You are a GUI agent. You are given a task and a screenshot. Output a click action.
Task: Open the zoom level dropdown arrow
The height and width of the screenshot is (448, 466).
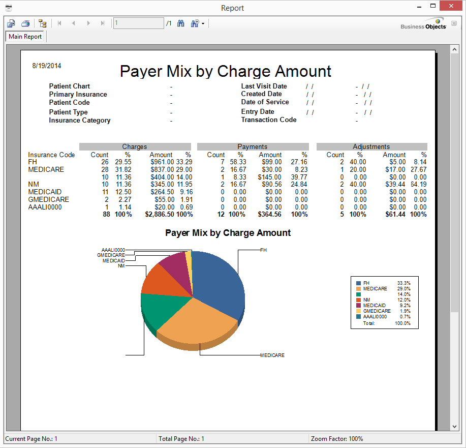pos(202,23)
